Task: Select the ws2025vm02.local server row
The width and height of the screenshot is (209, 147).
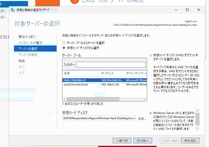Action: pos(105,84)
